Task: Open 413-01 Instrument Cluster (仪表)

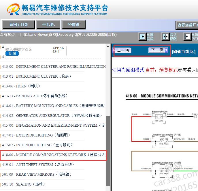Action: (x=37, y=76)
